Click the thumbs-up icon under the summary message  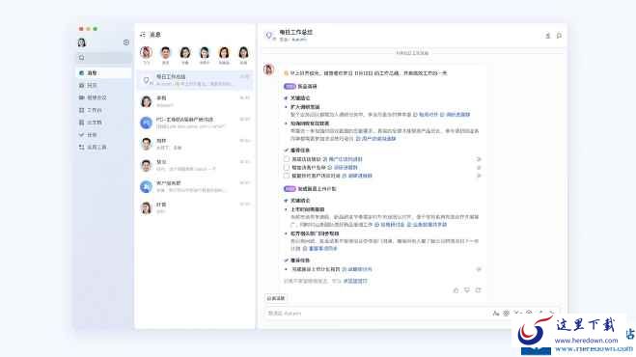[x=456, y=290]
